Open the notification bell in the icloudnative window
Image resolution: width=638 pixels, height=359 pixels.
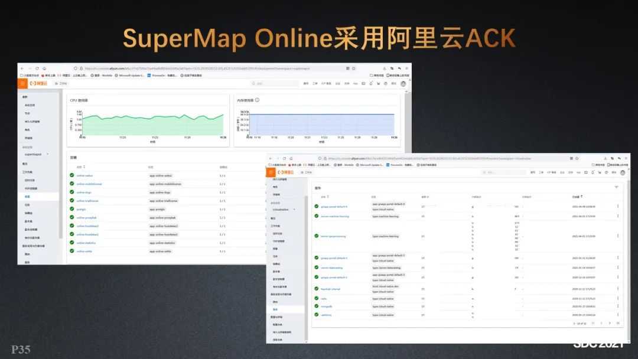[x=593, y=172]
